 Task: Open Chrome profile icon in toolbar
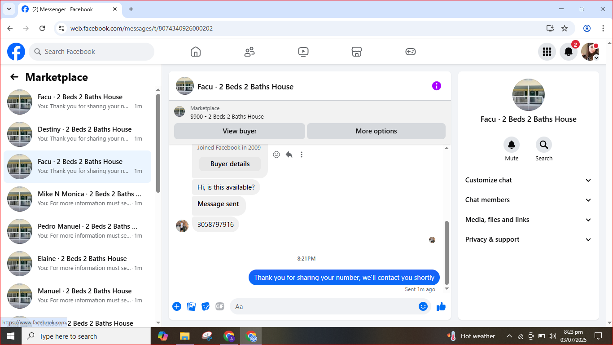(587, 28)
